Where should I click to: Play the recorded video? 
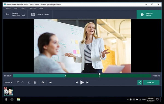click(x=82, y=82)
